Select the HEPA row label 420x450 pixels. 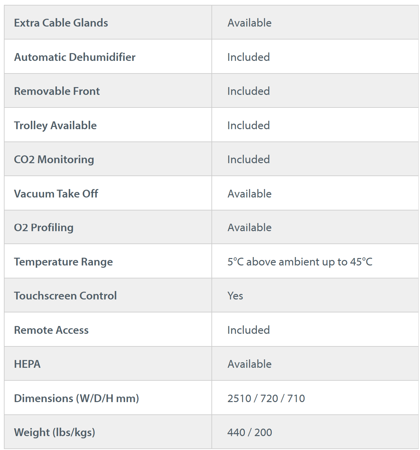27,364
